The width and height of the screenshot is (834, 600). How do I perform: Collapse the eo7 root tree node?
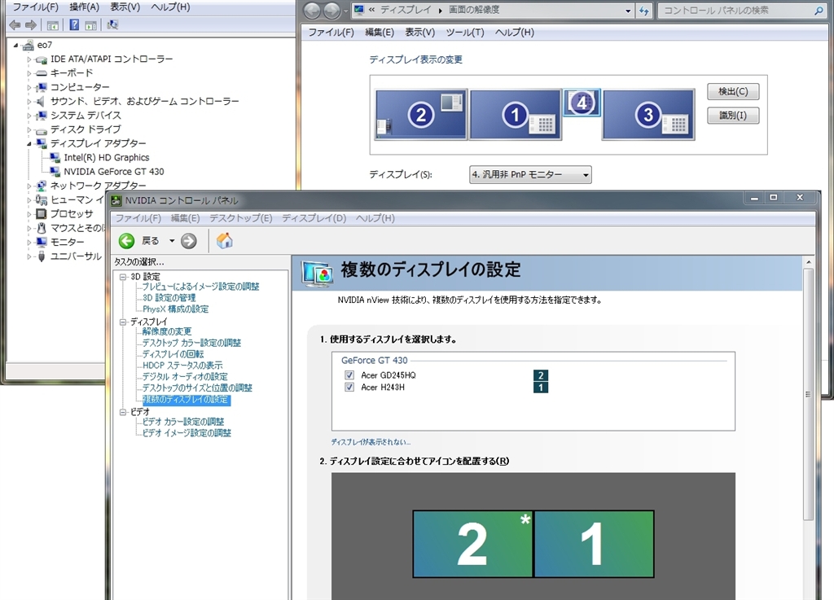(15, 45)
